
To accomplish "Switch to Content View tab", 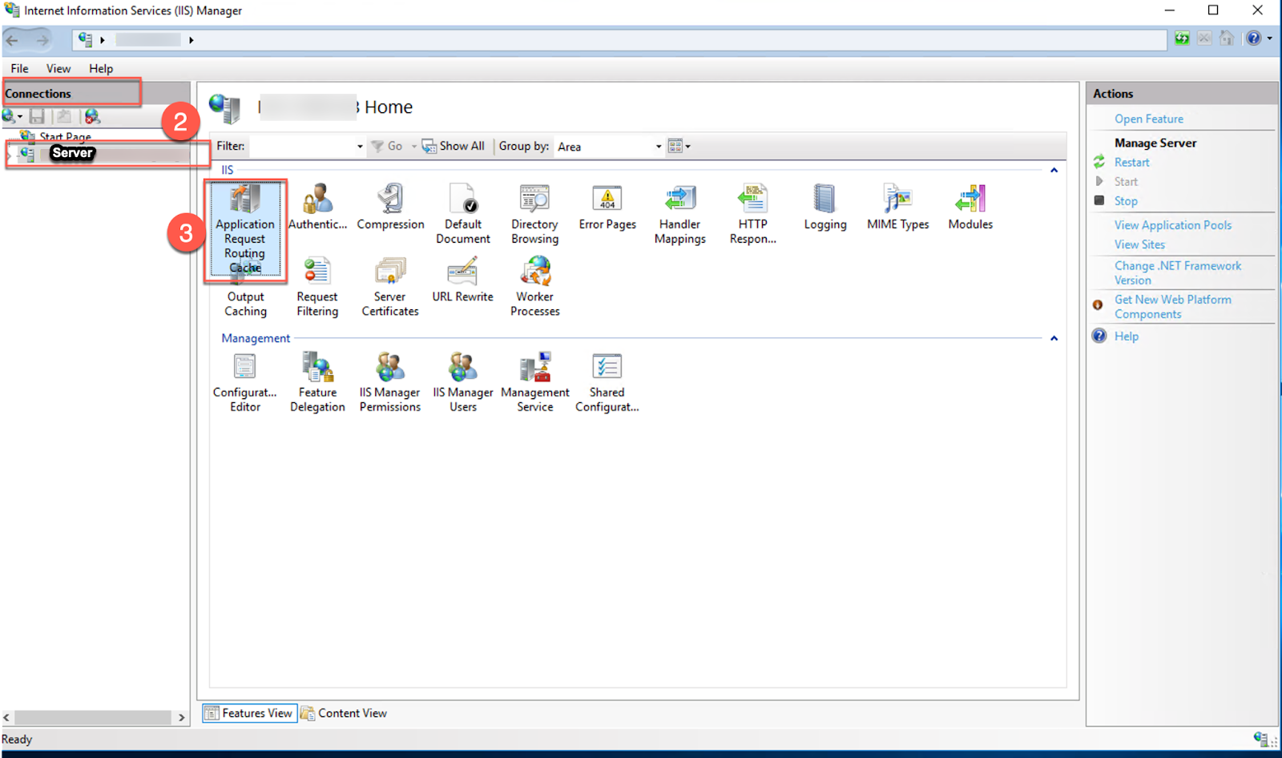I will [344, 713].
